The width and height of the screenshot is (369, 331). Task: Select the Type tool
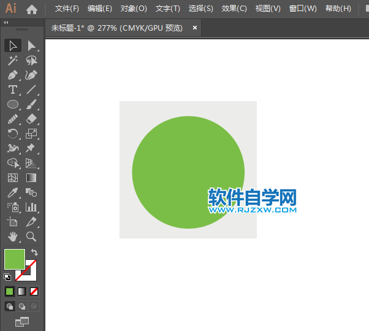[13, 89]
